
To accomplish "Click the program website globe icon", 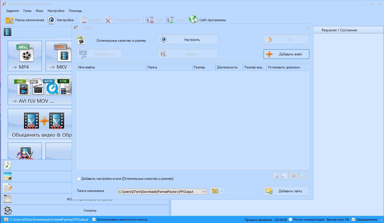I will click(x=194, y=20).
